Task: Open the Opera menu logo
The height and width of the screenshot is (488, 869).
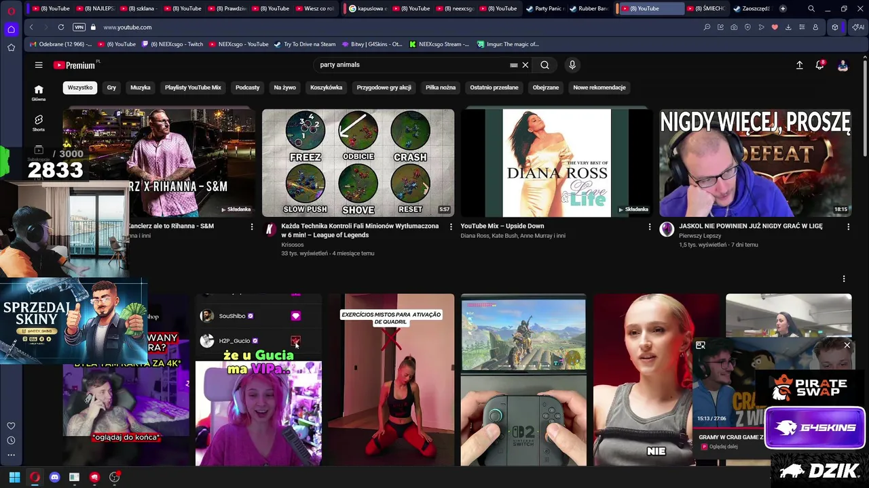Action: tap(12, 9)
